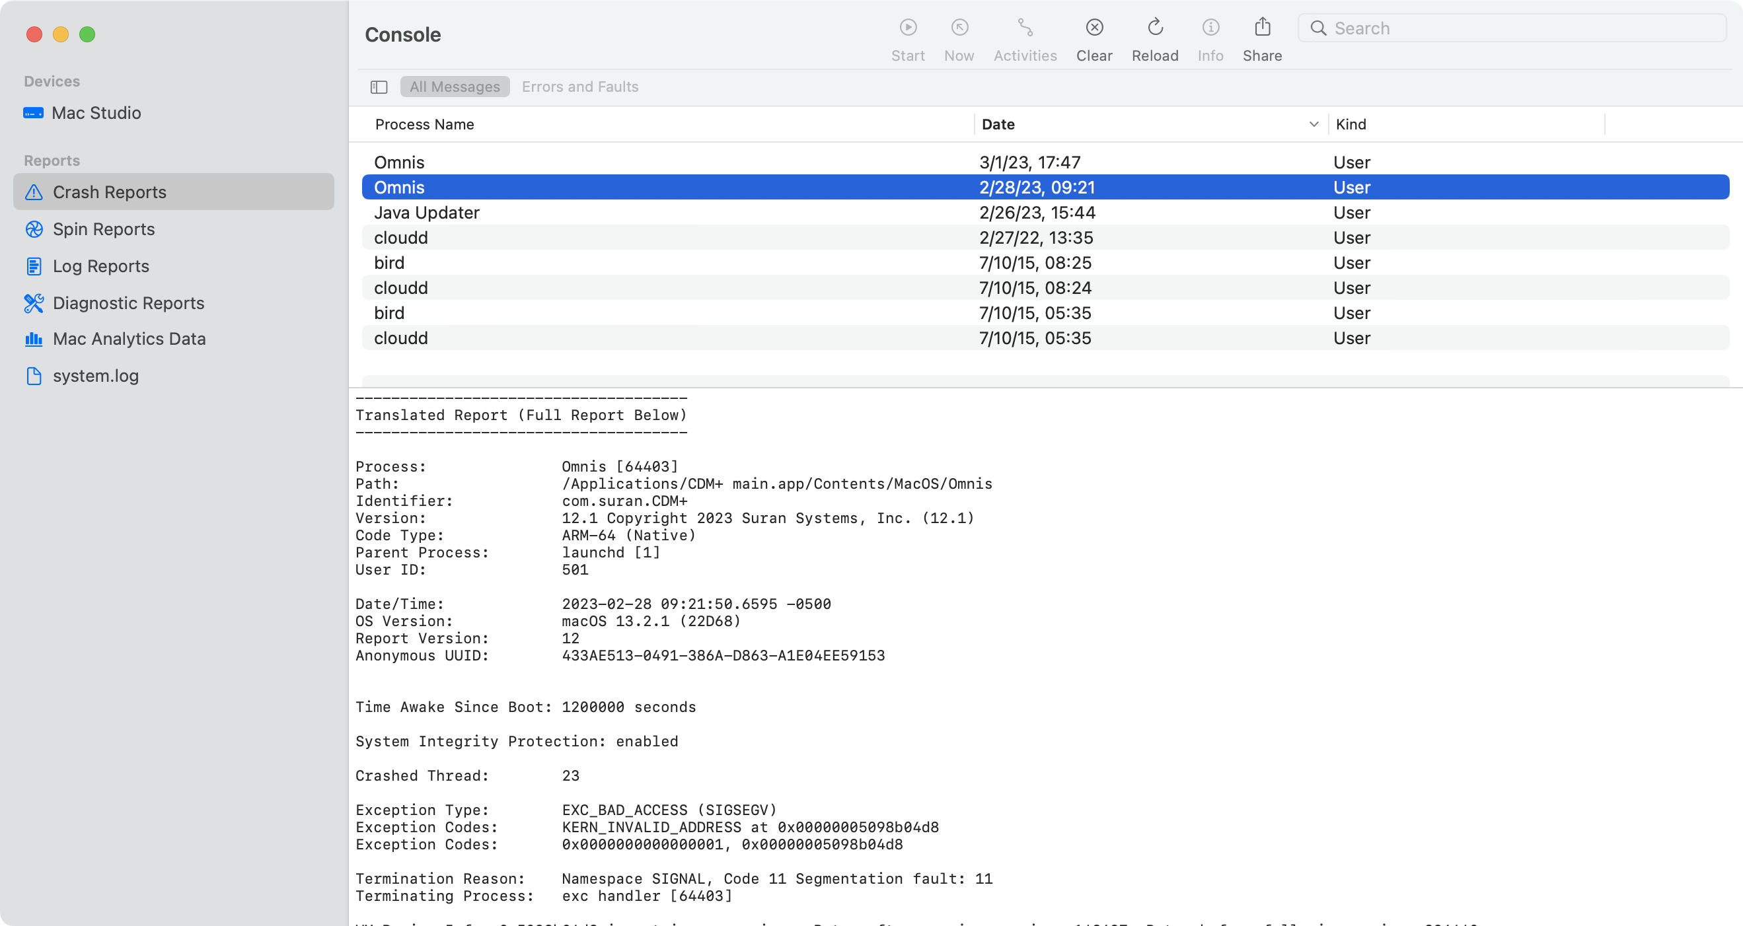Screen dimensions: 1743x926
Task: Switch to All Messages filter
Action: 454,87
